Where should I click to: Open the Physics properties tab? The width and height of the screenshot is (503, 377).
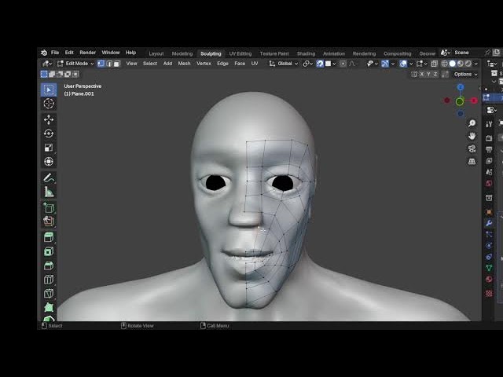[489, 246]
